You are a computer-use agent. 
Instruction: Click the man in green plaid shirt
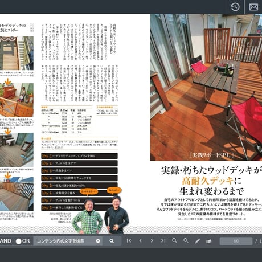pos(88,216)
